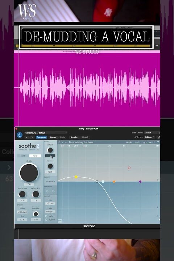Click the Coller button
The height and width of the screenshot is (261, 174).
(63, 137)
